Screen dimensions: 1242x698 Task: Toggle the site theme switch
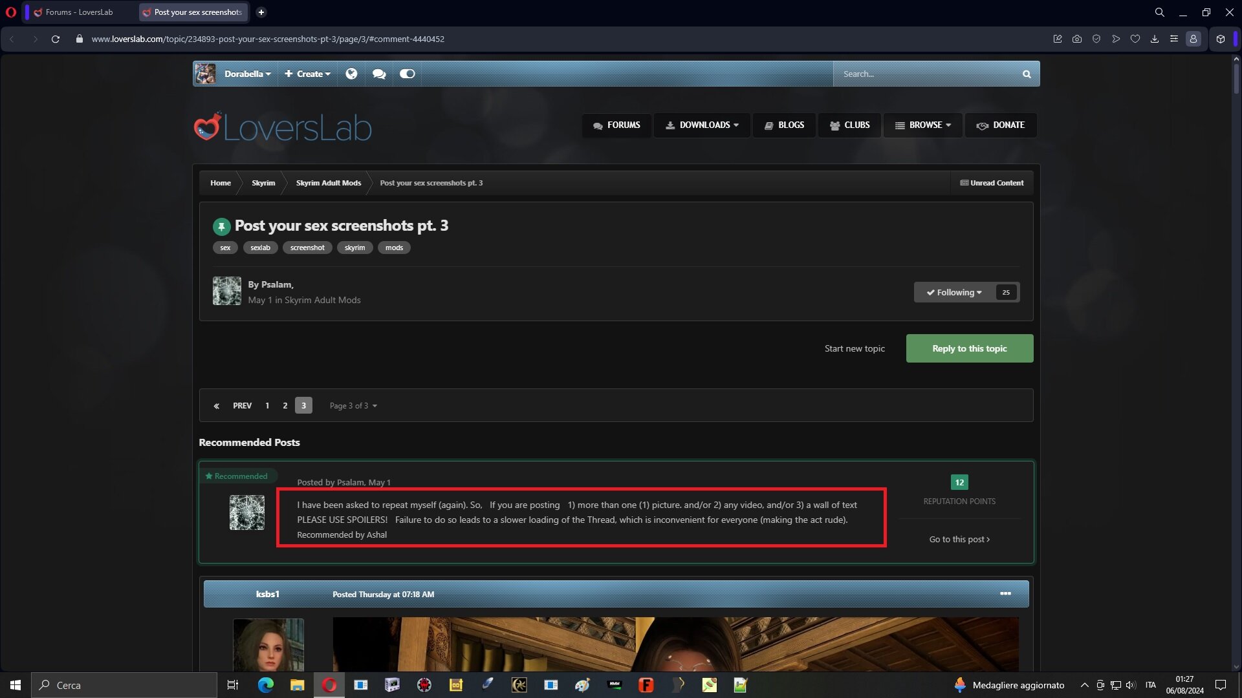tap(407, 74)
